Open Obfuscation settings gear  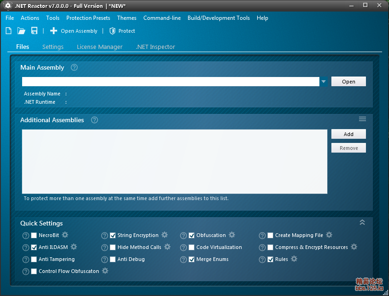point(232,235)
